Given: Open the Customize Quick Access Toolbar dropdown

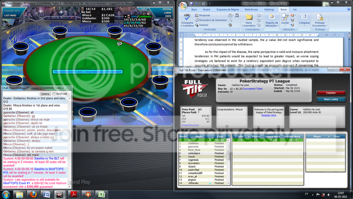Looking at the screenshot, I should click(209, 4).
